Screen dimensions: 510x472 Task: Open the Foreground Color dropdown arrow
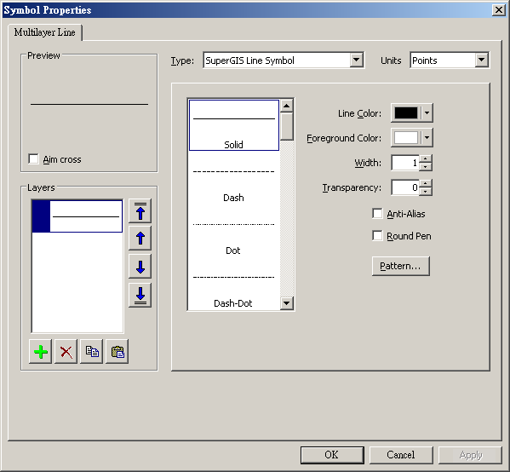tap(427, 138)
